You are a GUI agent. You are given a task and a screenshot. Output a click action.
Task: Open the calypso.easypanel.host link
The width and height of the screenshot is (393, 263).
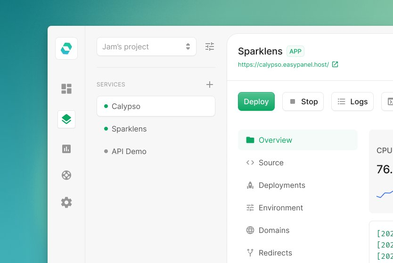pyautogui.click(x=283, y=64)
